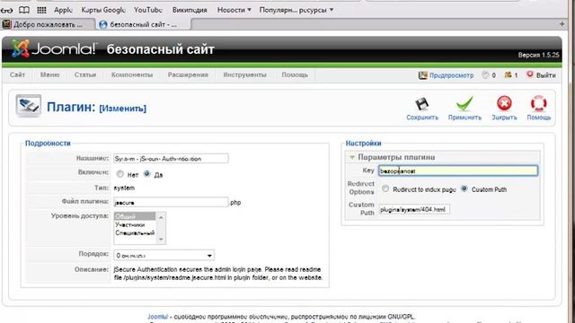The height and width of the screenshot is (323, 575).
Task: Click the Joomla! logo in header
Action: coord(54,48)
